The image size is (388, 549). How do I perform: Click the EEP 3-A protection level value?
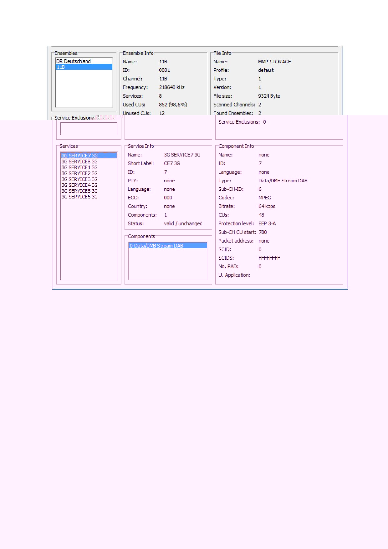[267, 223]
